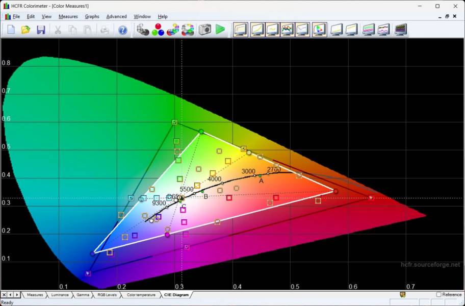Start continuous measures with green play icon
The height and width of the screenshot is (306, 465).
click(220, 30)
